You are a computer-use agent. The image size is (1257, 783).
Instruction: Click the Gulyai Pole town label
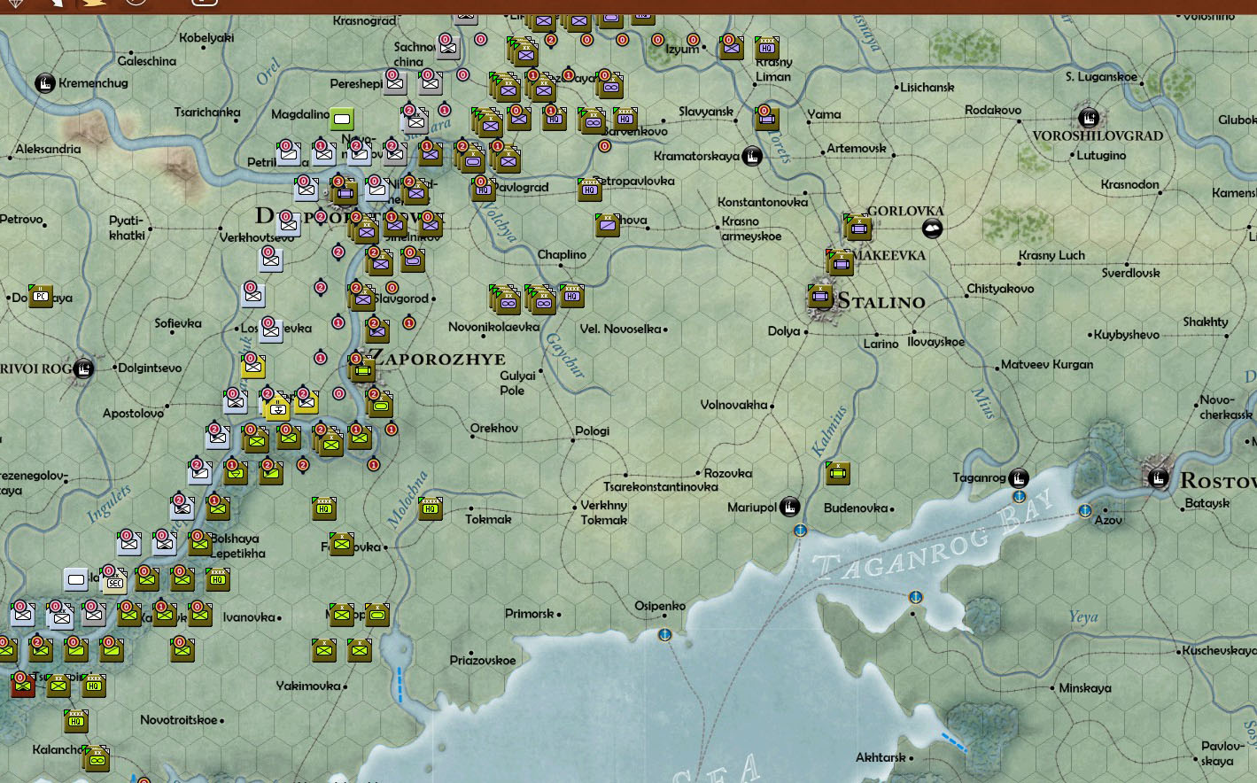pos(518,383)
